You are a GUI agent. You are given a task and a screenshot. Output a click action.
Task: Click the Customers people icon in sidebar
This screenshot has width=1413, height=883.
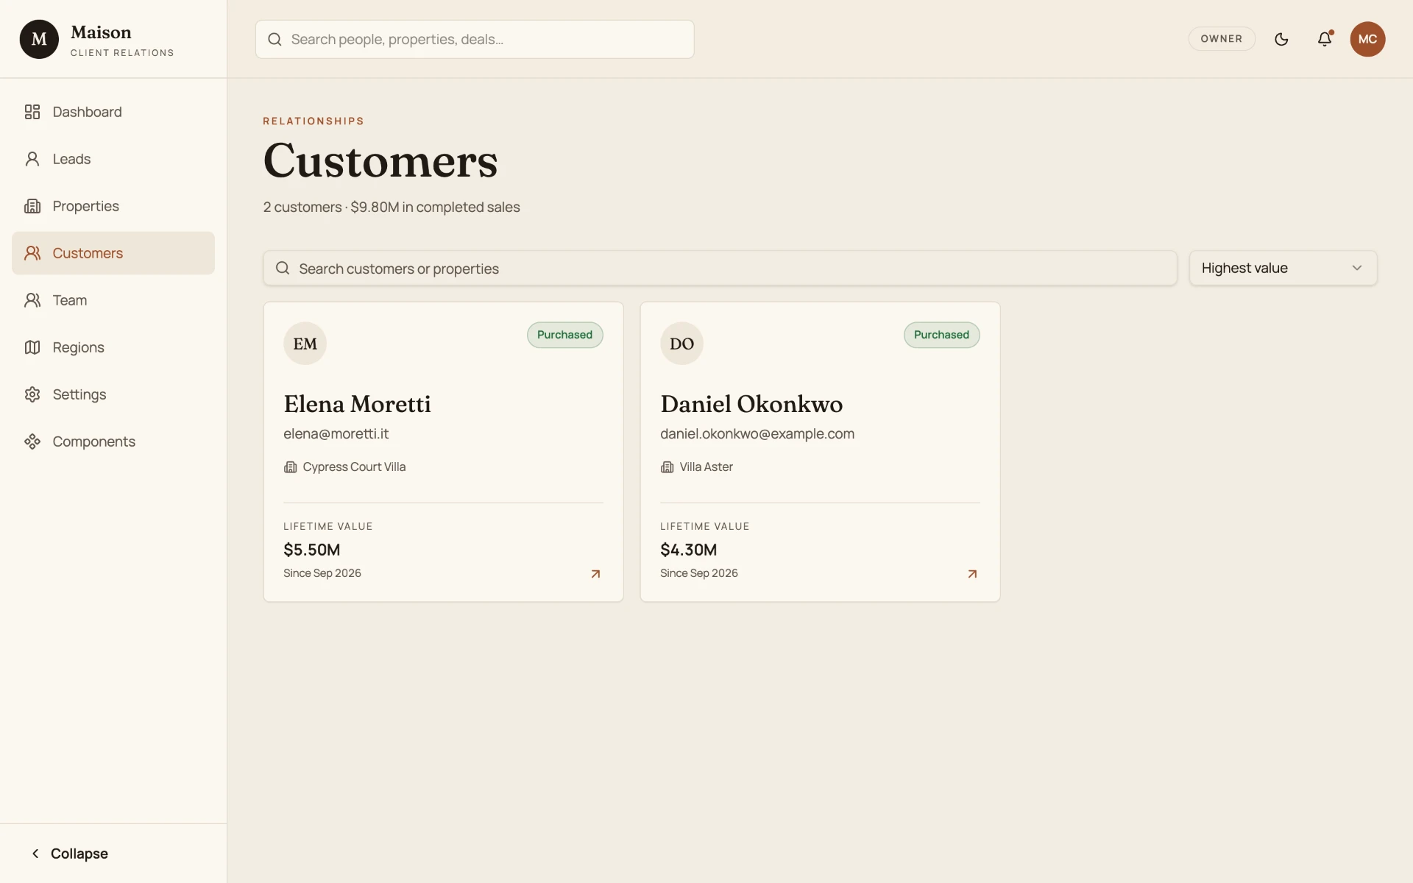tap(32, 253)
